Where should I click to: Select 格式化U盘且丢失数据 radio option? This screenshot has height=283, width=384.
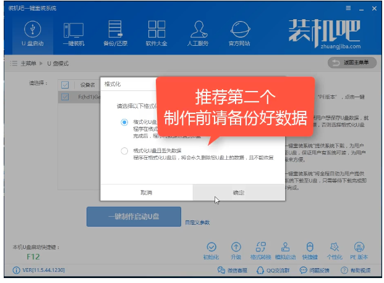pos(124,151)
